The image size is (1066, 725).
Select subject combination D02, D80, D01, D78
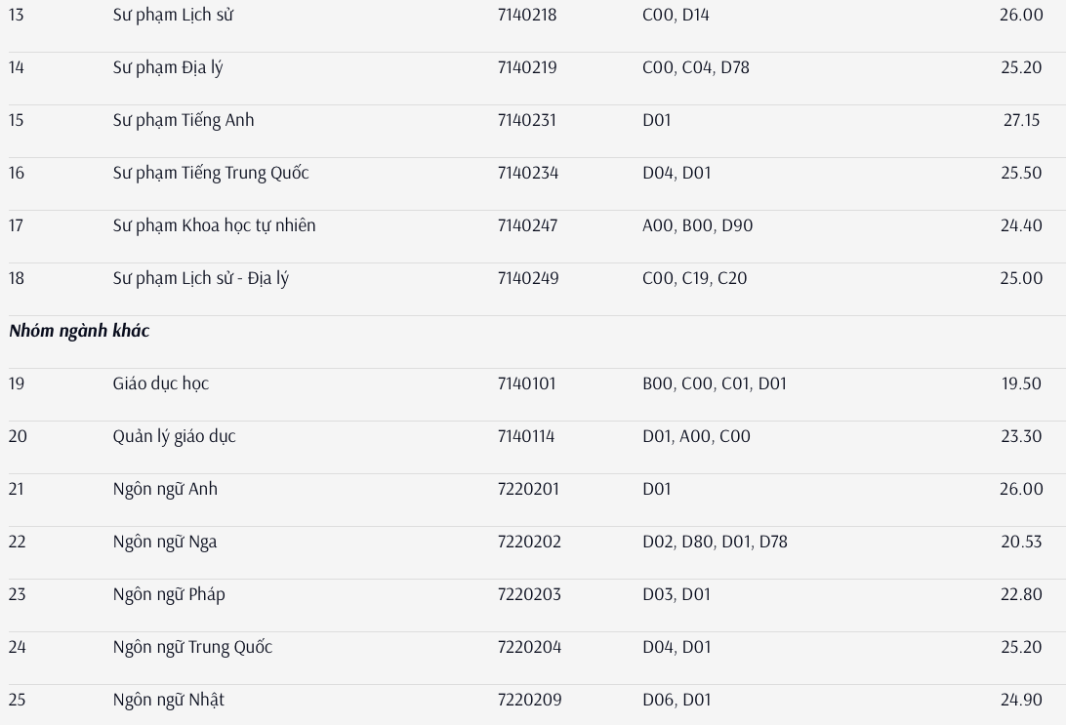(x=715, y=542)
